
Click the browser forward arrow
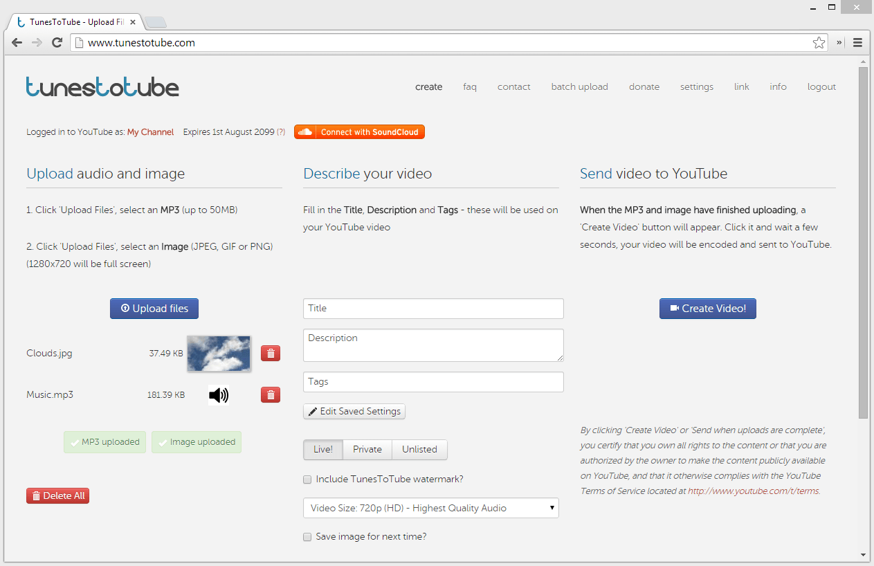click(x=37, y=43)
